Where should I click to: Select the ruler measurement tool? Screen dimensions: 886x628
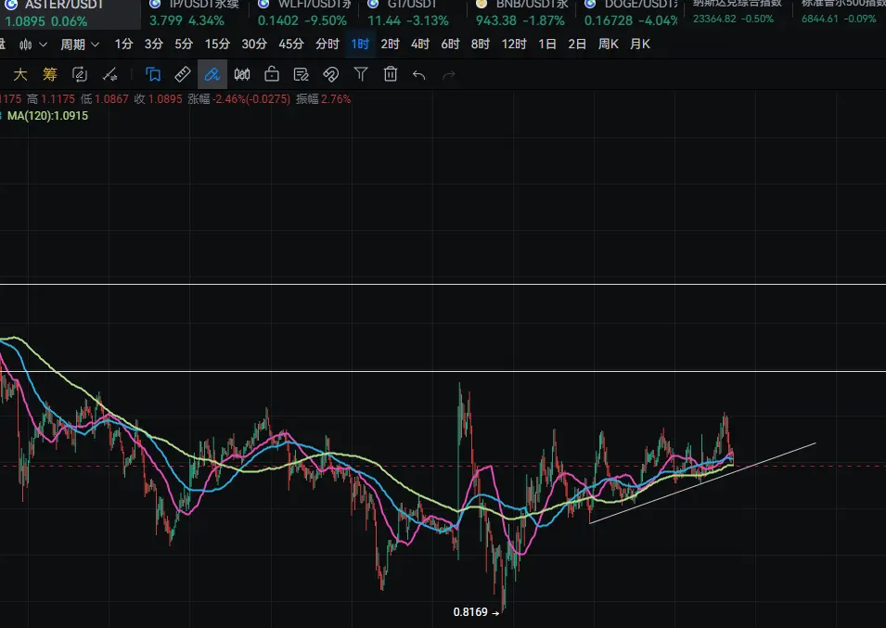coord(183,74)
